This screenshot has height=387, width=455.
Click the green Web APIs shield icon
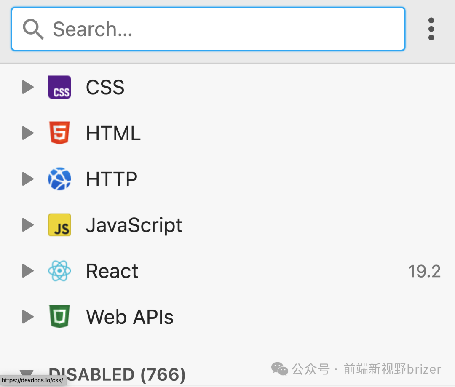point(59,317)
